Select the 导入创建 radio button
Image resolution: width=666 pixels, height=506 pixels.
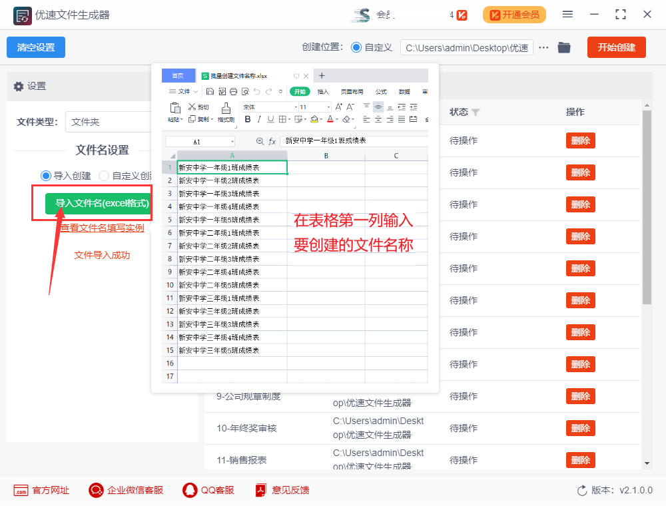point(45,176)
